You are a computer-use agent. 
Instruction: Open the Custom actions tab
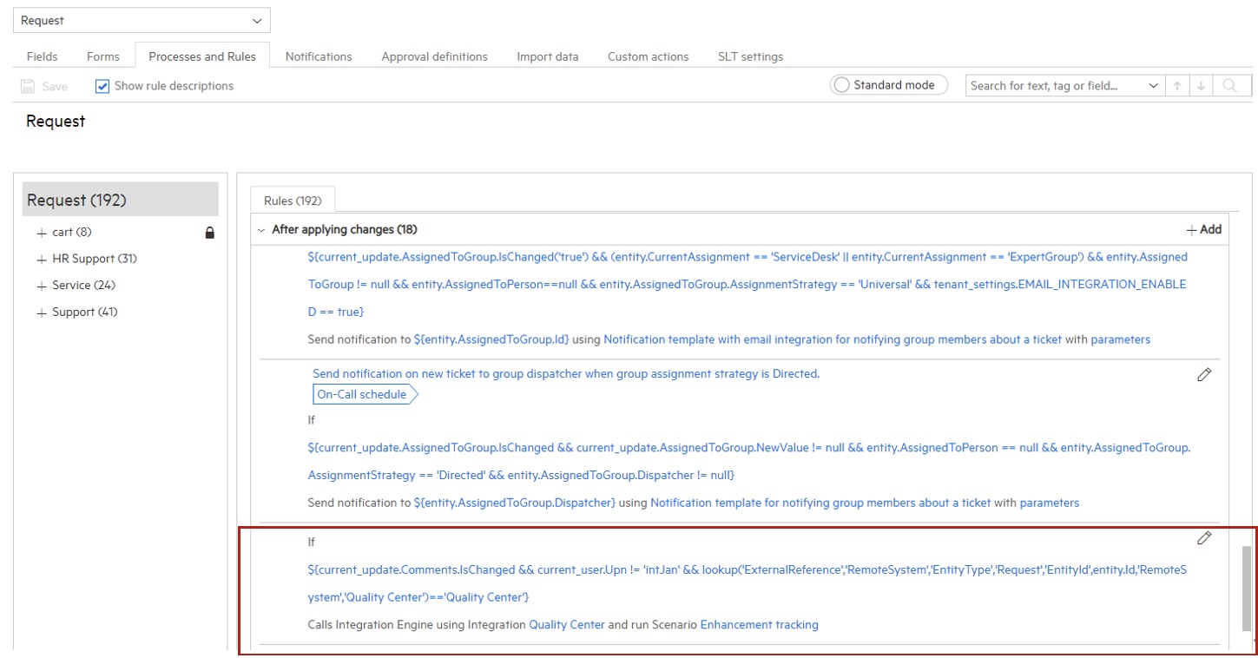[647, 56]
